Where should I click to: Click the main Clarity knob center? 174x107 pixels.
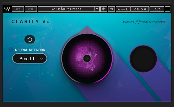(x=87, y=58)
